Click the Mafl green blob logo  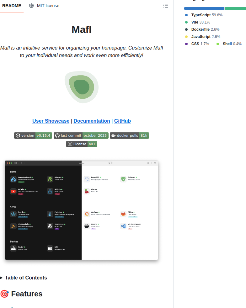pyautogui.click(x=82, y=87)
